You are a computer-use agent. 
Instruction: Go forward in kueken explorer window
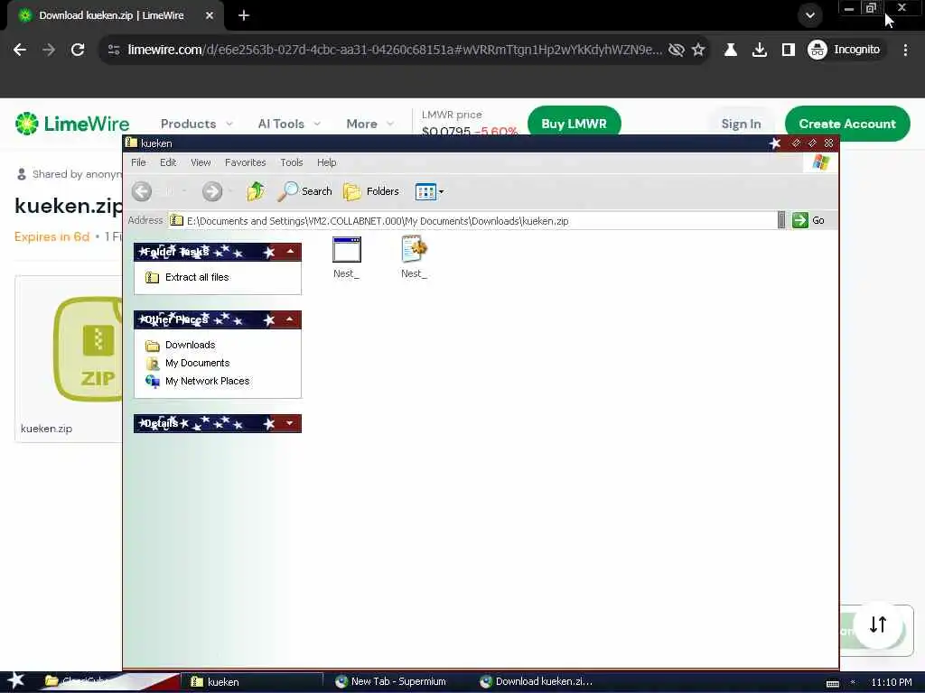(x=212, y=191)
